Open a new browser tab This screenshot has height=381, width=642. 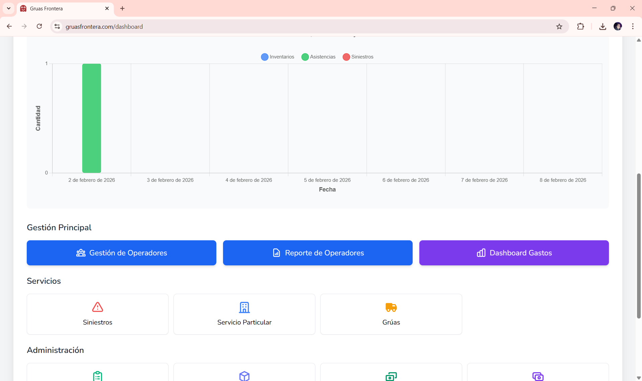coord(122,8)
